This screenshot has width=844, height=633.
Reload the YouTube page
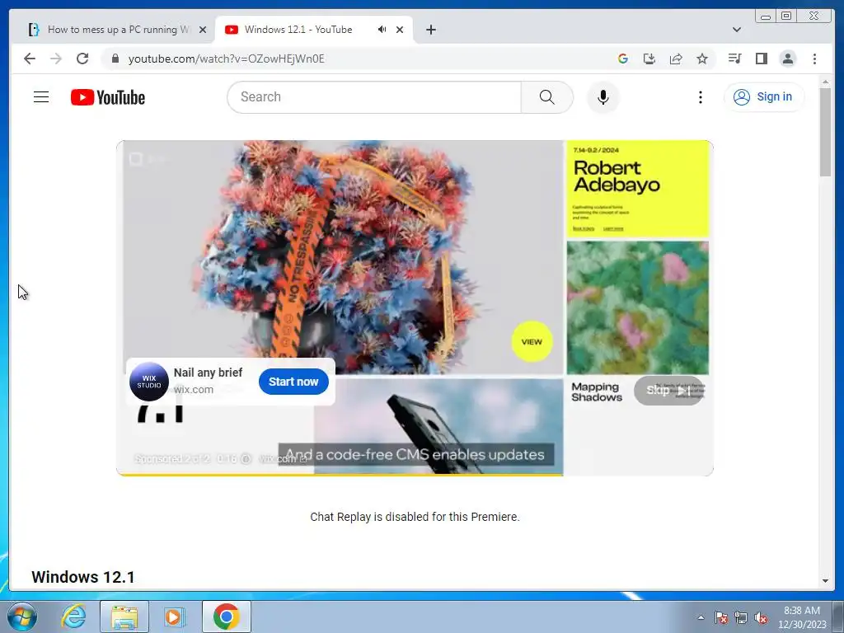[x=82, y=59]
